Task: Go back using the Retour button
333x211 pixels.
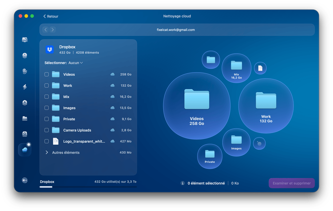Action: [x=51, y=16]
